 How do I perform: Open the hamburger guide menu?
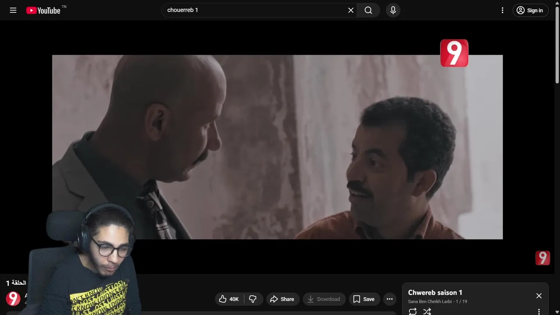(x=13, y=10)
